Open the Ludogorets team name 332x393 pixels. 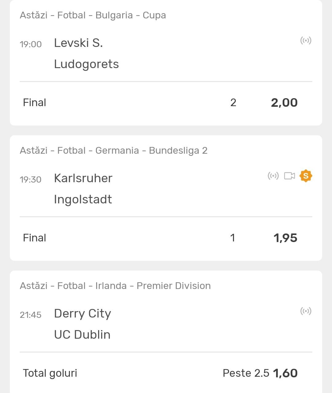coord(86,64)
